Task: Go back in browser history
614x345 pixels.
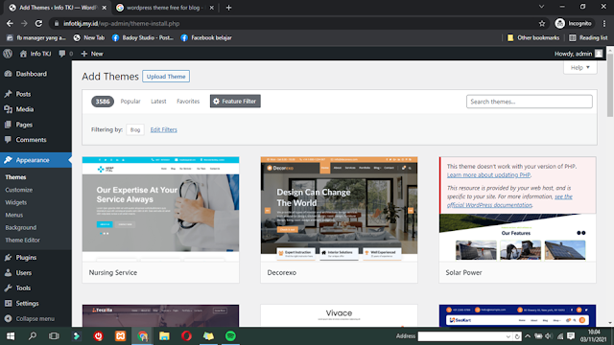Action: (10, 23)
